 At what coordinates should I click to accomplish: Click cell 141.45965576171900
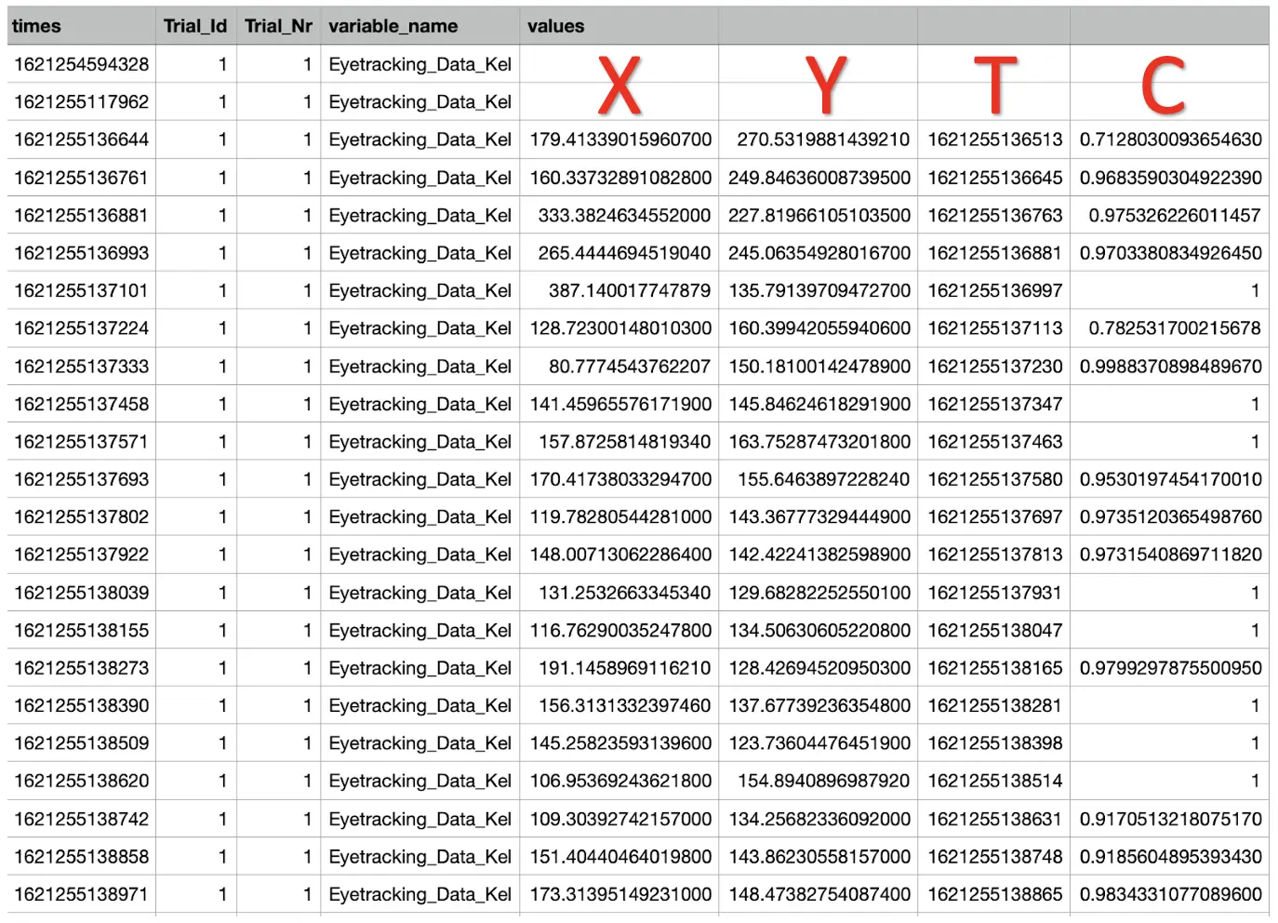(x=619, y=404)
